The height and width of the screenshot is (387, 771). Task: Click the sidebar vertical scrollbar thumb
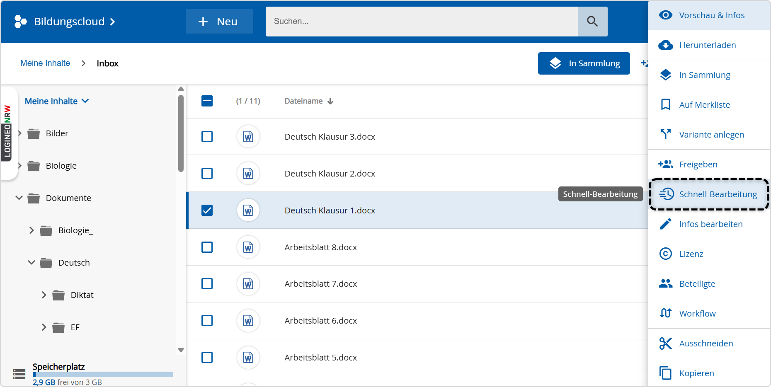pos(181,133)
